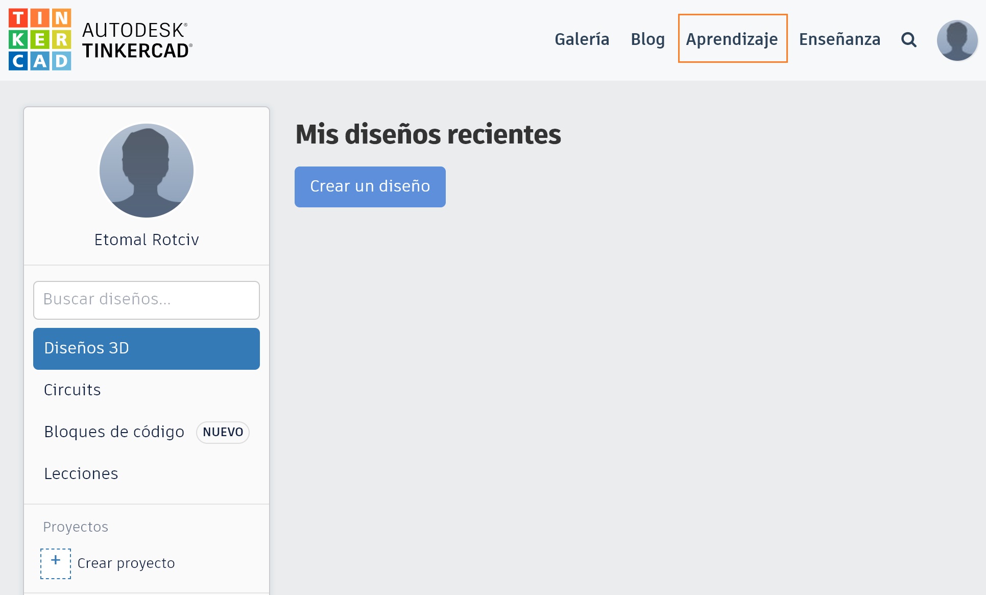
Task: Click the Mis diseños recientes heading
Action: (428, 134)
